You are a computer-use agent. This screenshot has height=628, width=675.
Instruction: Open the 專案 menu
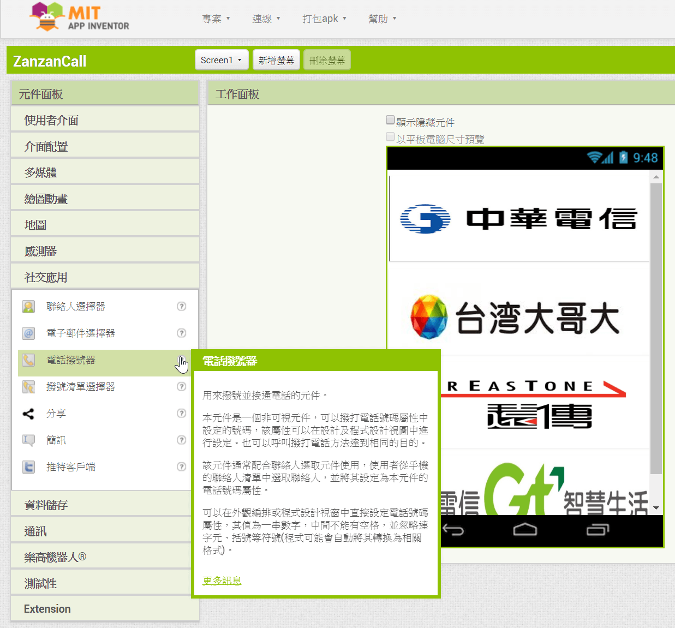click(216, 19)
